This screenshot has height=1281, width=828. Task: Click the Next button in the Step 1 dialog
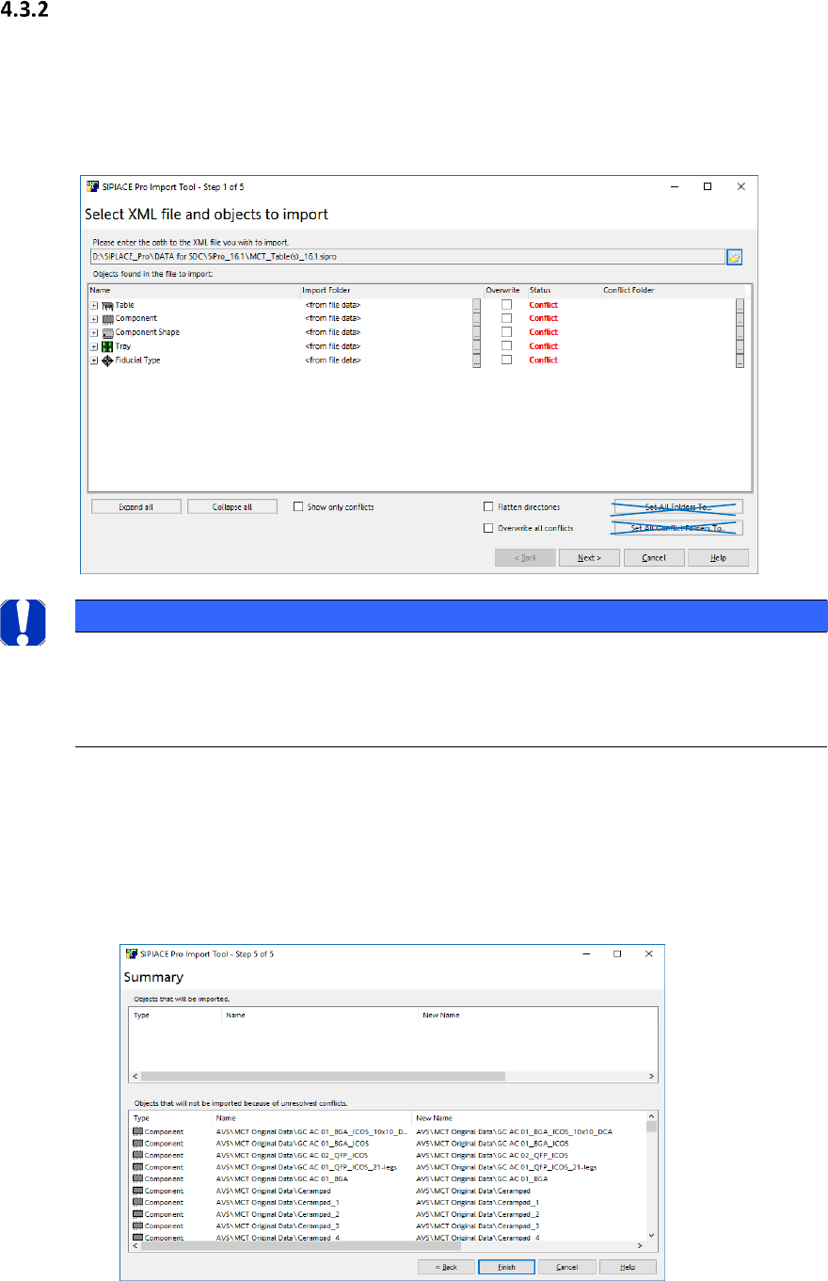pos(590,557)
